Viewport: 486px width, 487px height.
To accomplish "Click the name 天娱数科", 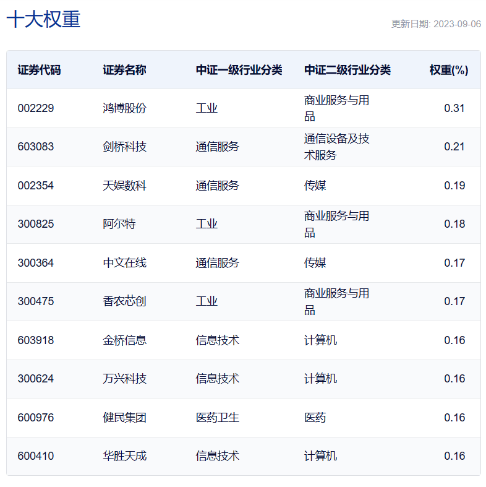I will 124,186.
